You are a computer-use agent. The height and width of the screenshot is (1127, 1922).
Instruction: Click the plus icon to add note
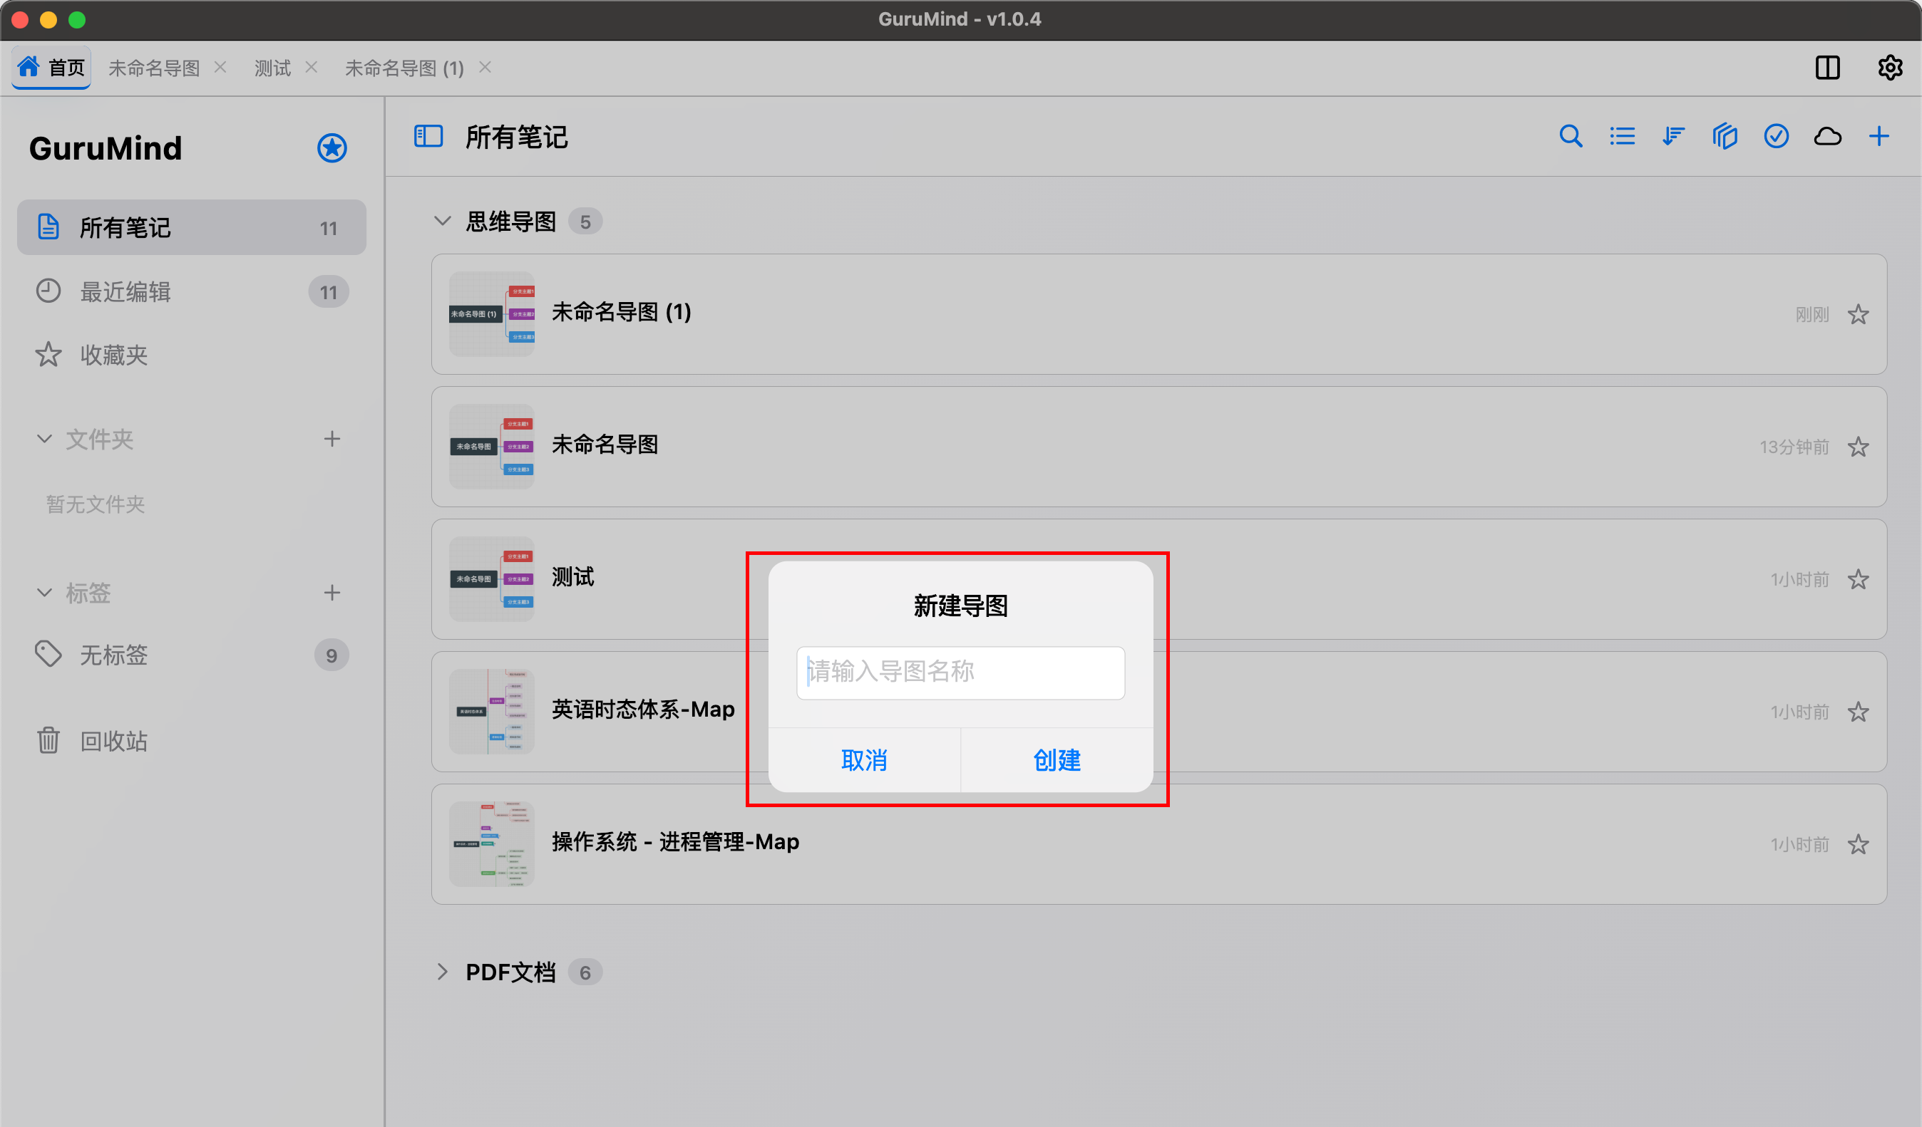pos(1879,136)
